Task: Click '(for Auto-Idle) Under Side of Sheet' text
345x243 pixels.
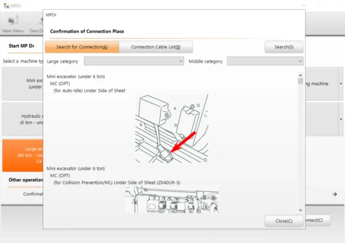Action: (89, 91)
